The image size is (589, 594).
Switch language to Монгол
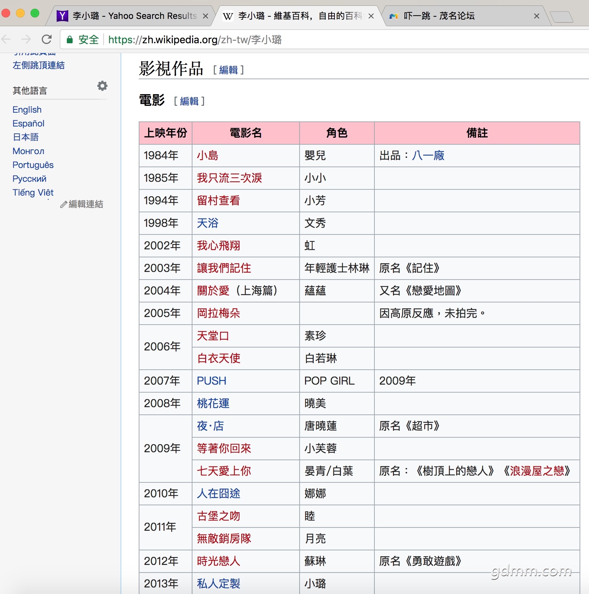[28, 151]
